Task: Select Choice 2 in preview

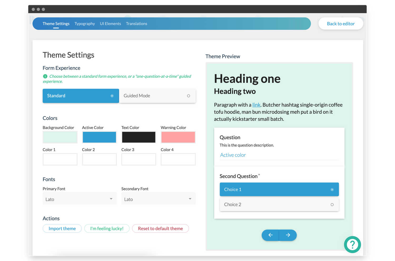Action: click(x=279, y=204)
